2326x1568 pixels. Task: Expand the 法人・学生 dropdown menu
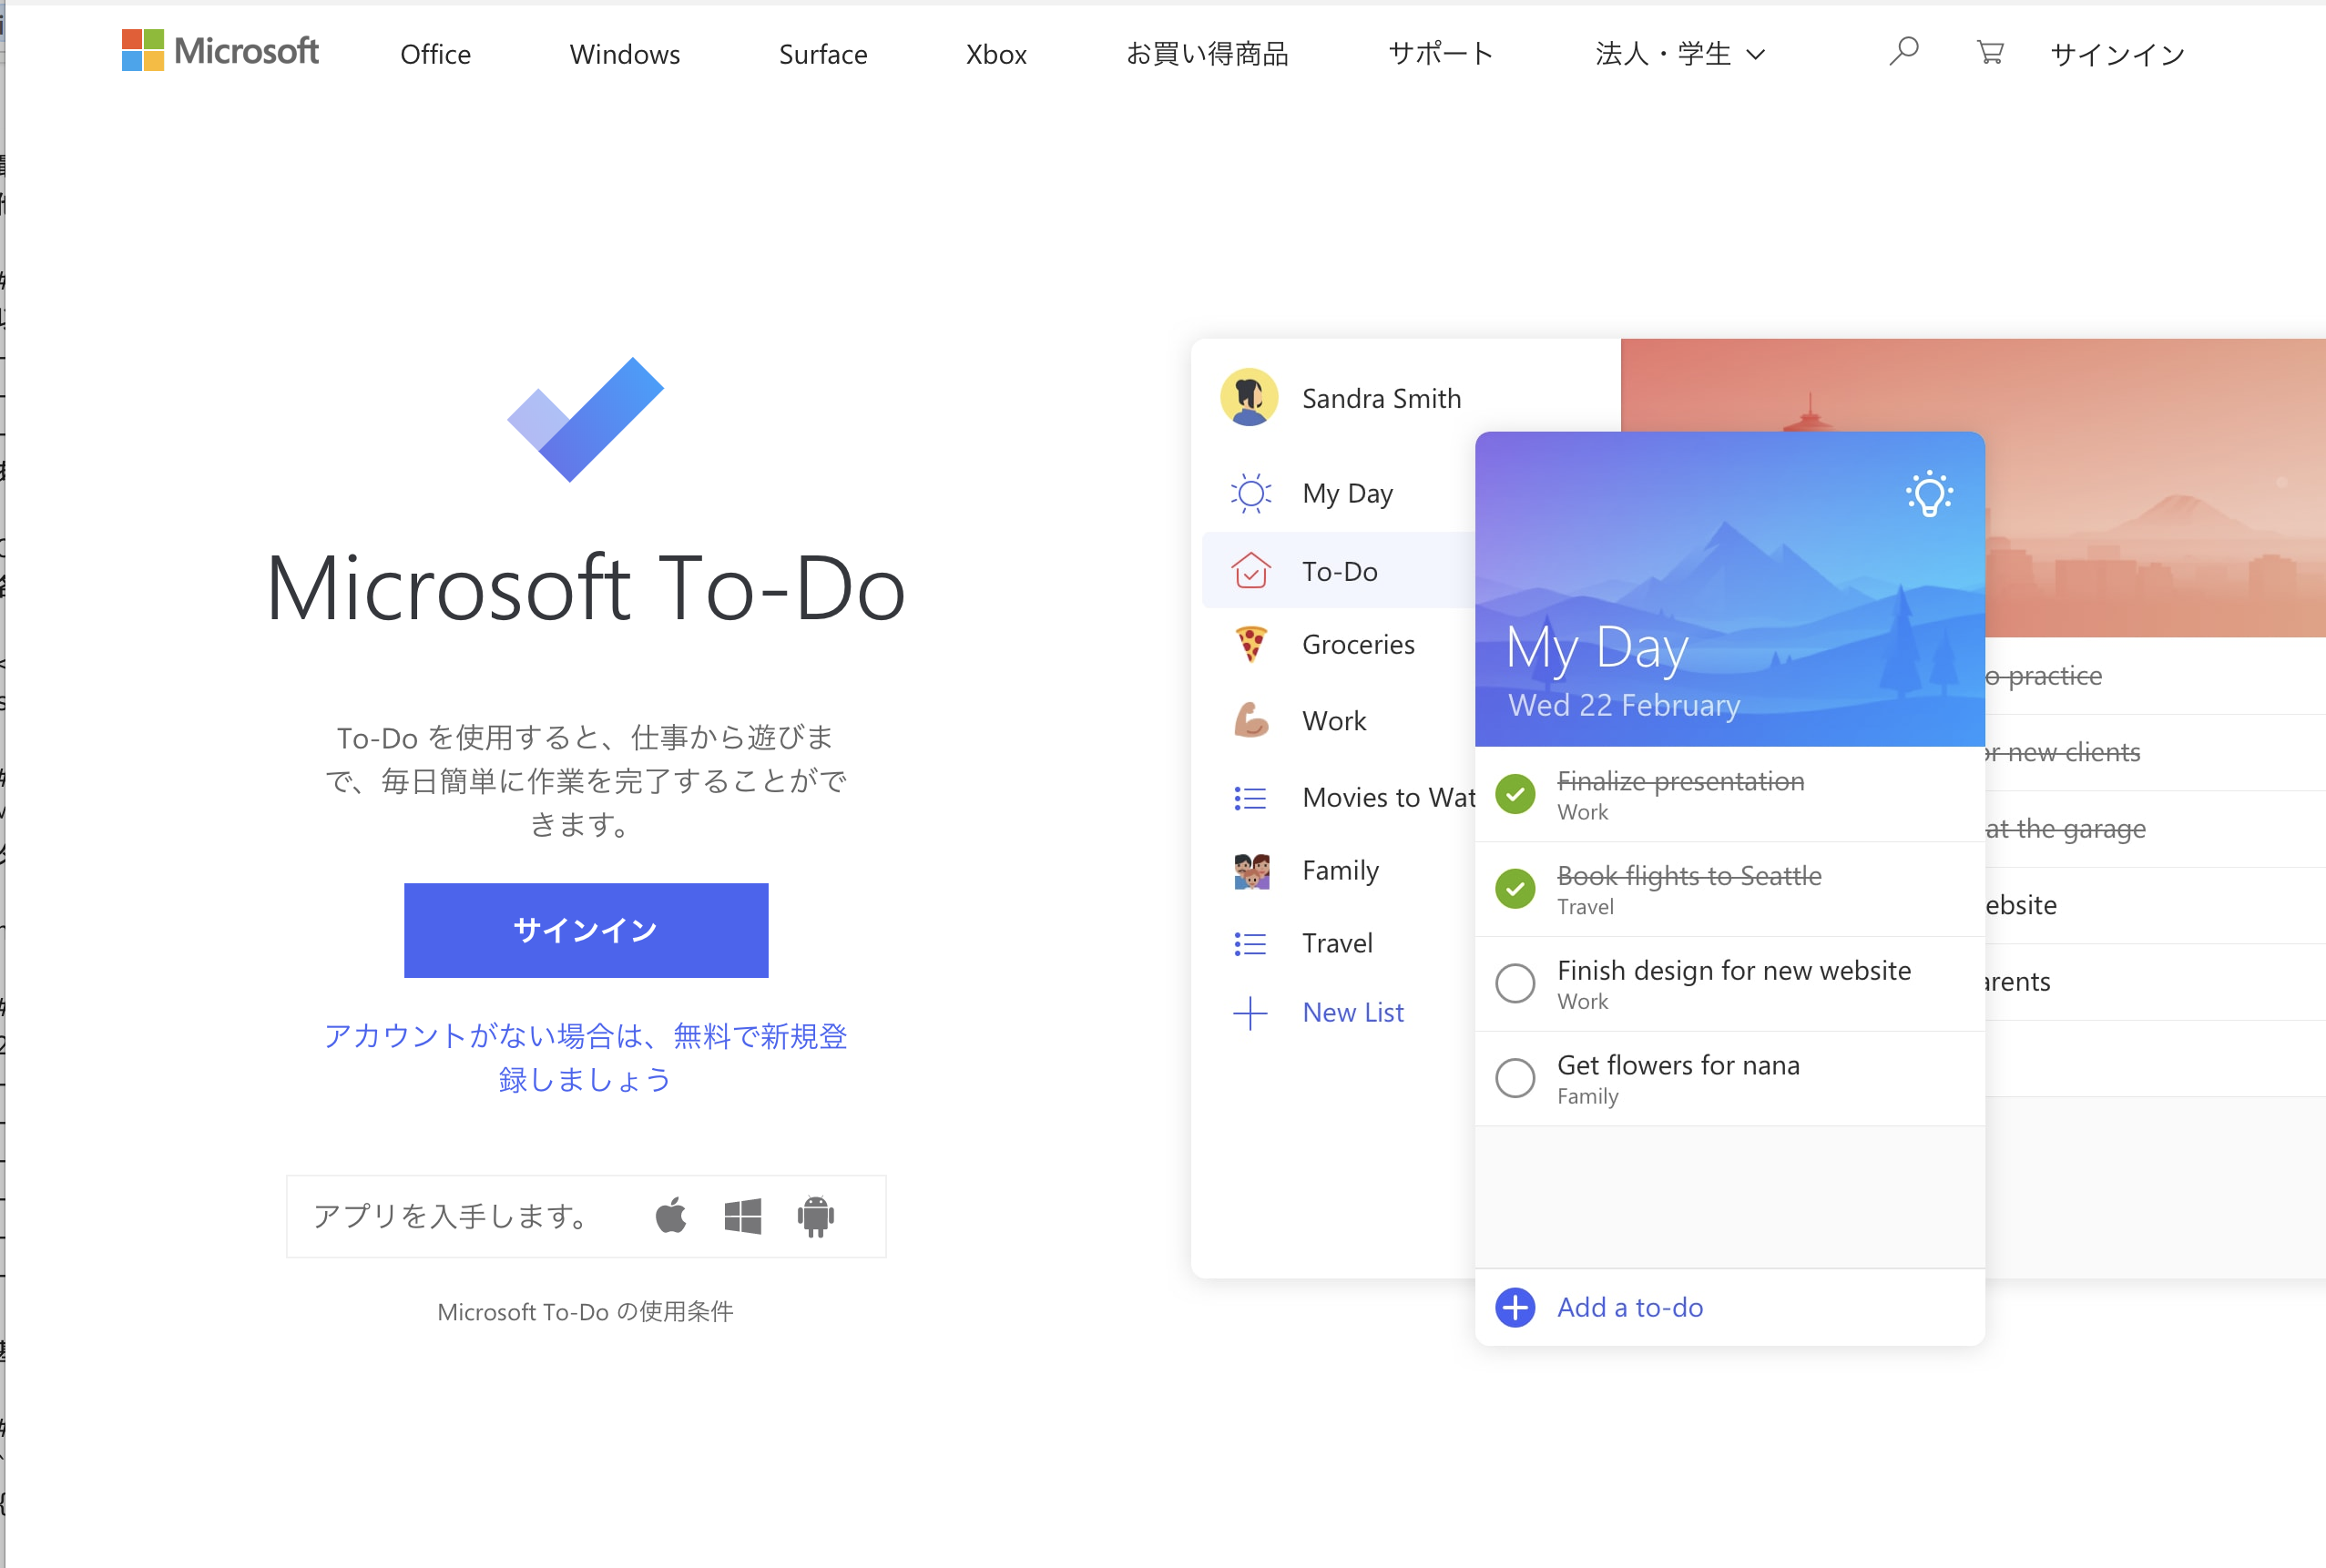click(1680, 54)
